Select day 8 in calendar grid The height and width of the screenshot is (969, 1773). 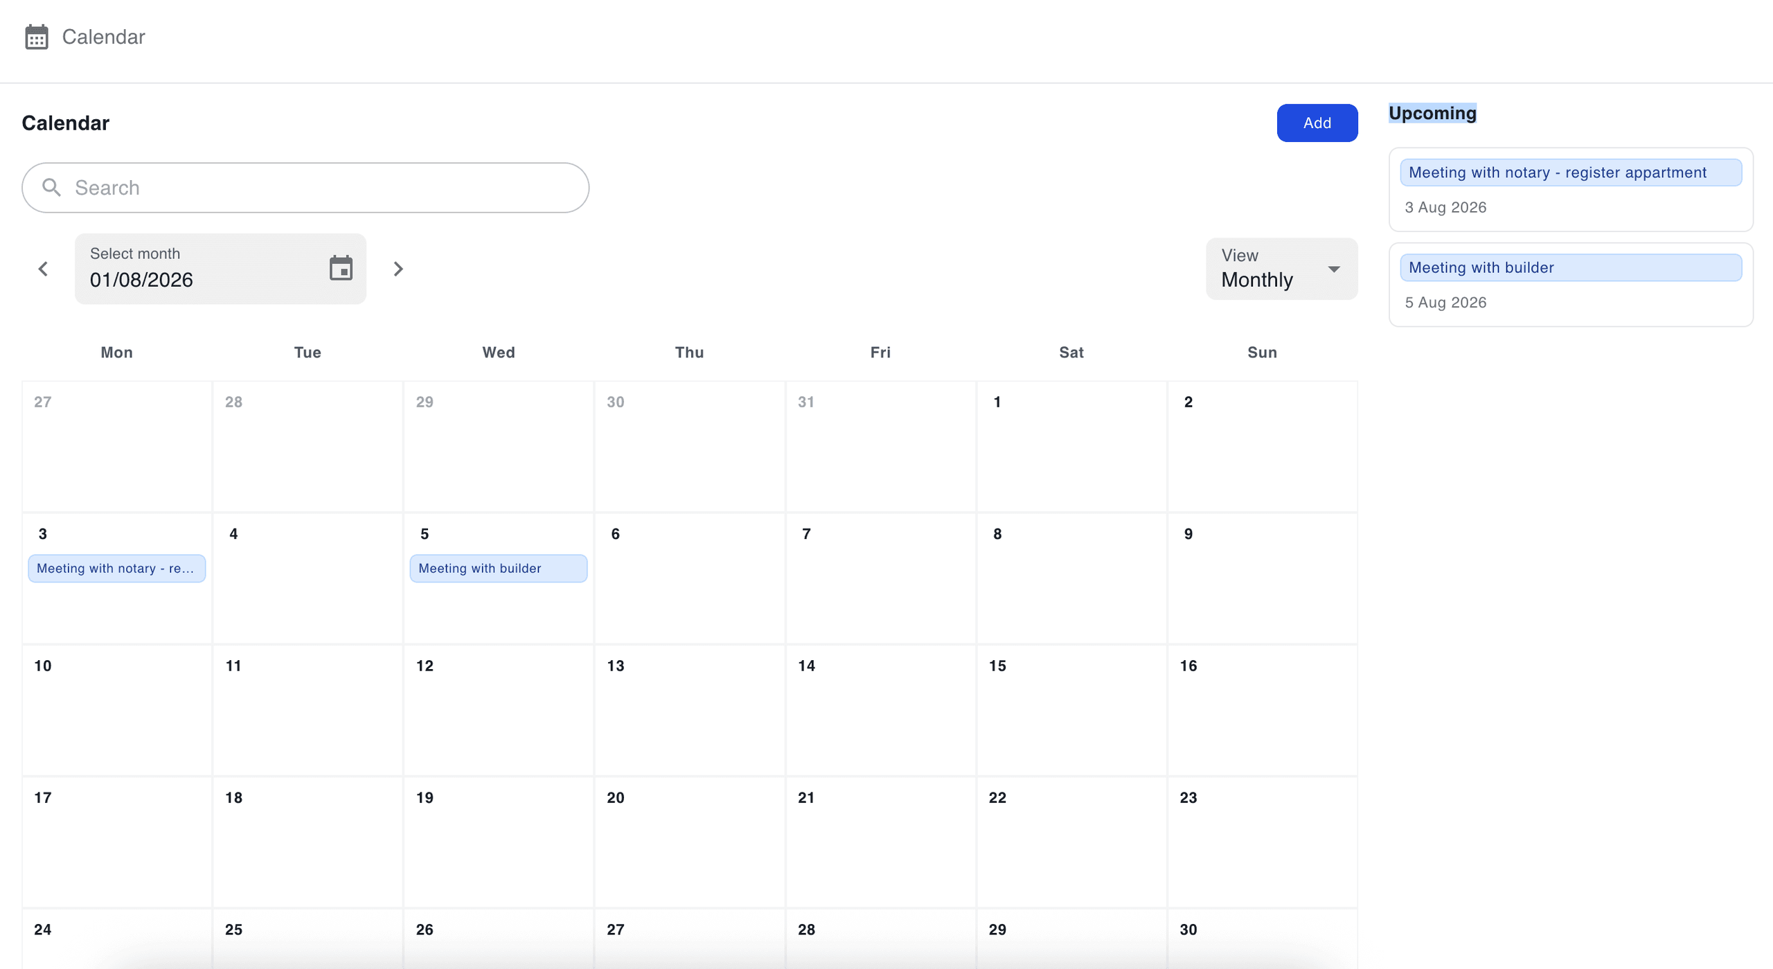1071,578
